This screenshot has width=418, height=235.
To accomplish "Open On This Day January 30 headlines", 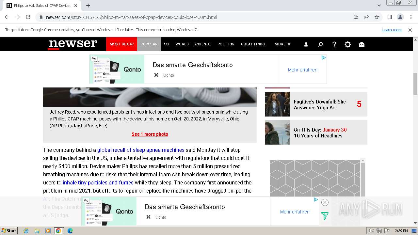I will (320, 133).
